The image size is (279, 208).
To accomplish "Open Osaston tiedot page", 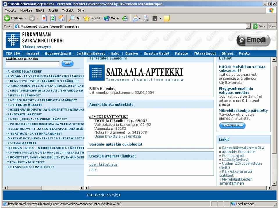I will click(x=157, y=53).
